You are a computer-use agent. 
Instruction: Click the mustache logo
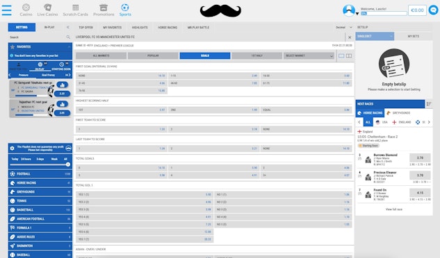click(x=220, y=10)
